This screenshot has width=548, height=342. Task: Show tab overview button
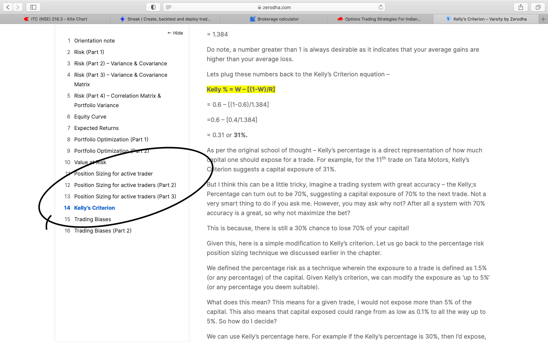pos(538,7)
